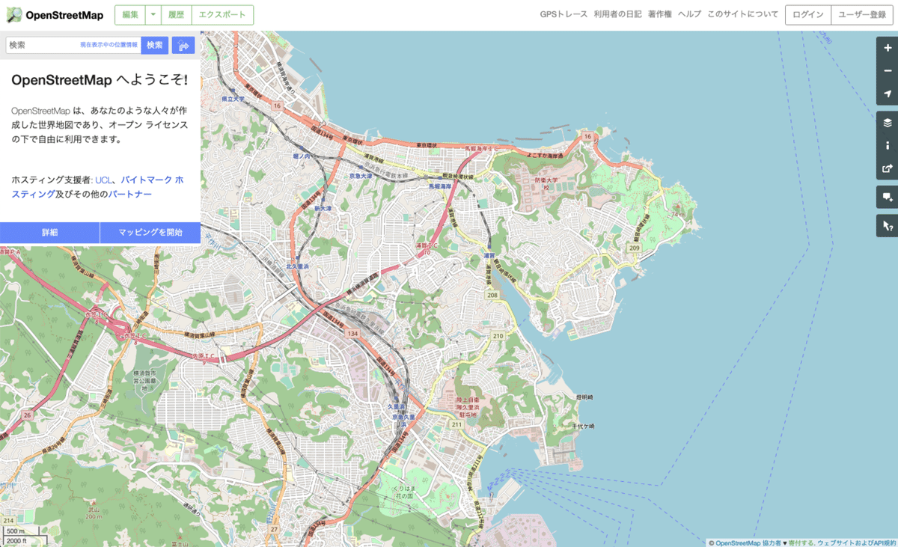Go to GPSトレース page
The image size is (898, 547).
[563, 15]
